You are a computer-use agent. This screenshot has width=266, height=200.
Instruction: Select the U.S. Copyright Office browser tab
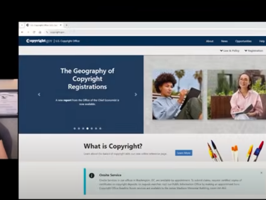(44, 25)
